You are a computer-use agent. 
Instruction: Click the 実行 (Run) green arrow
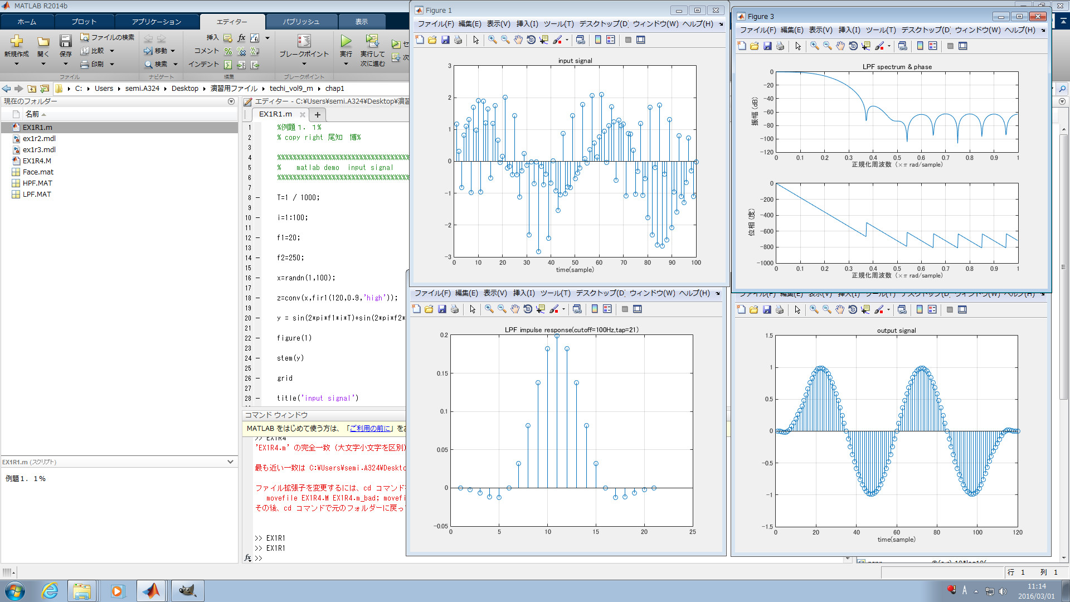(346, 41)
